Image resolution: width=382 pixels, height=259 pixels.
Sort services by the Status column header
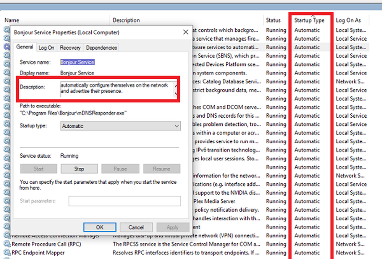pyautogui.click(x=274, y=20)
